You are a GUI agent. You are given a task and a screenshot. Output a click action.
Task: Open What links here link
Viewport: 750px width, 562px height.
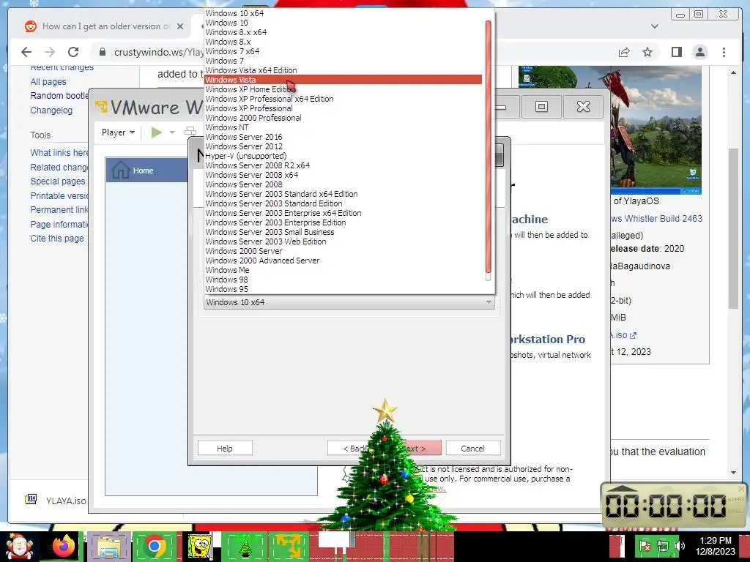(x=59, y=153)
